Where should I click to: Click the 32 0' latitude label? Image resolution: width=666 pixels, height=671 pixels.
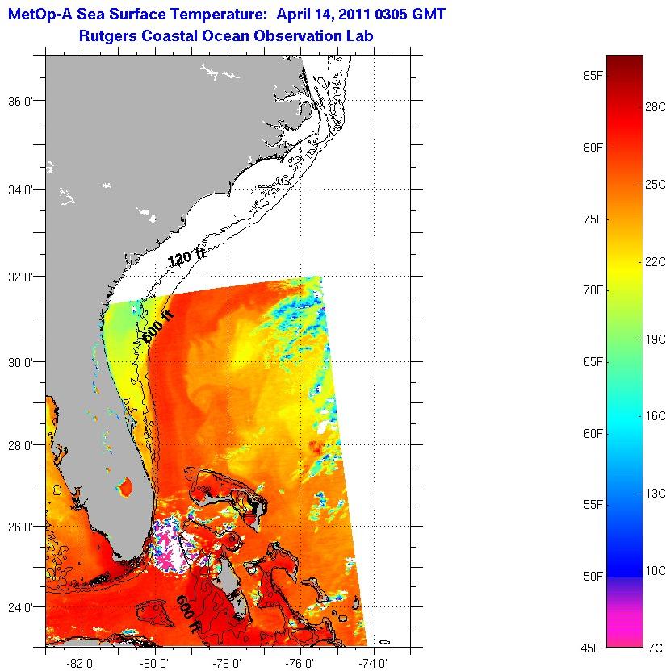[x=20, y=277]
